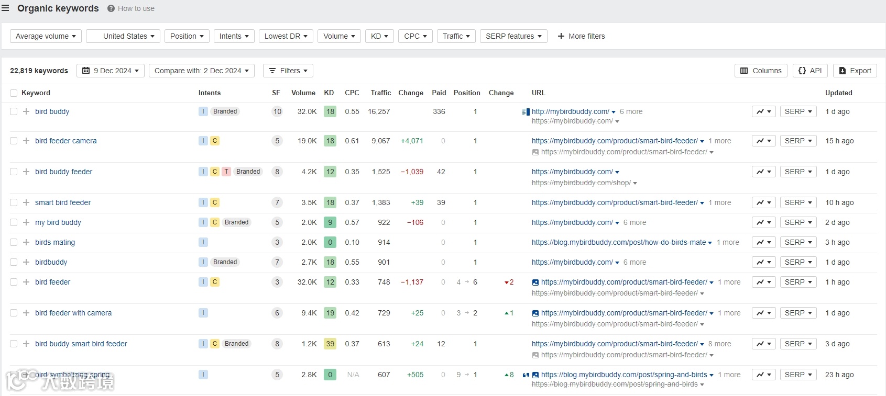Click the plus icon of More filters

pos(561,36)
